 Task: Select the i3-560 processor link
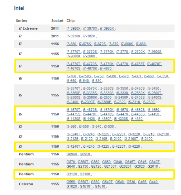coord(71,126)
